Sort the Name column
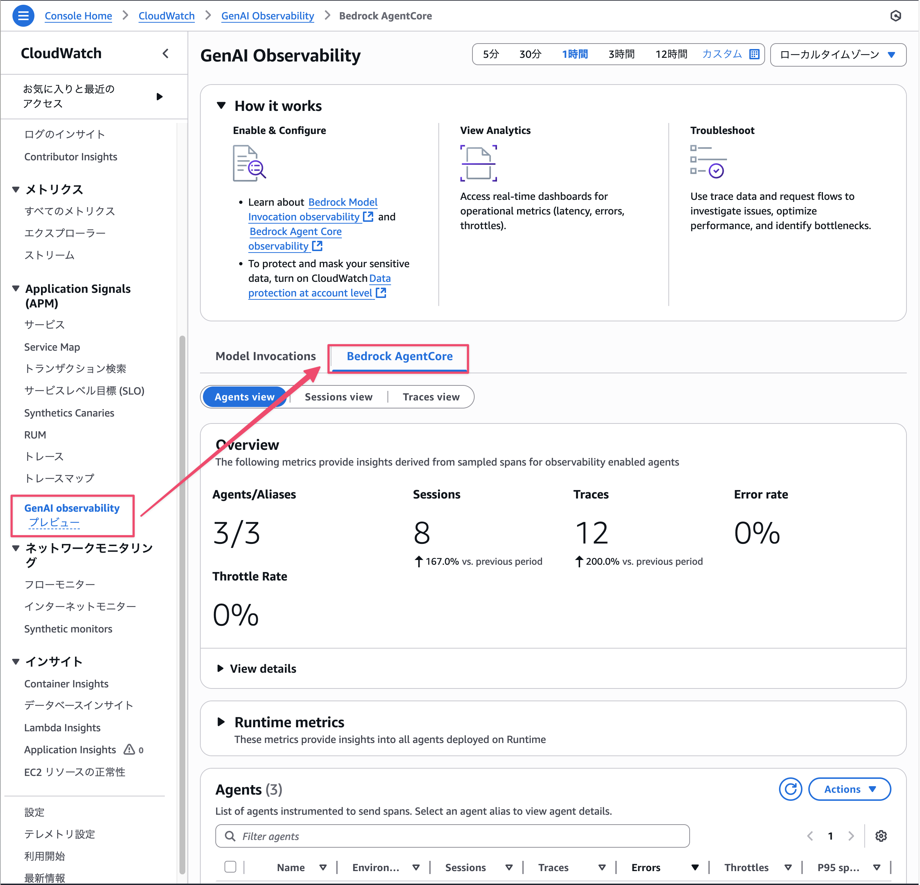This screenshot has width=920, height=885. (x=323, y=868)
